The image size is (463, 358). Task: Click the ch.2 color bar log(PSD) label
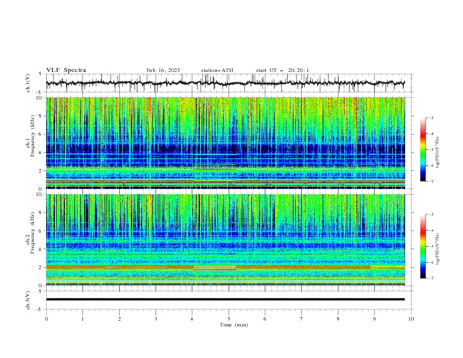(438, 249)
